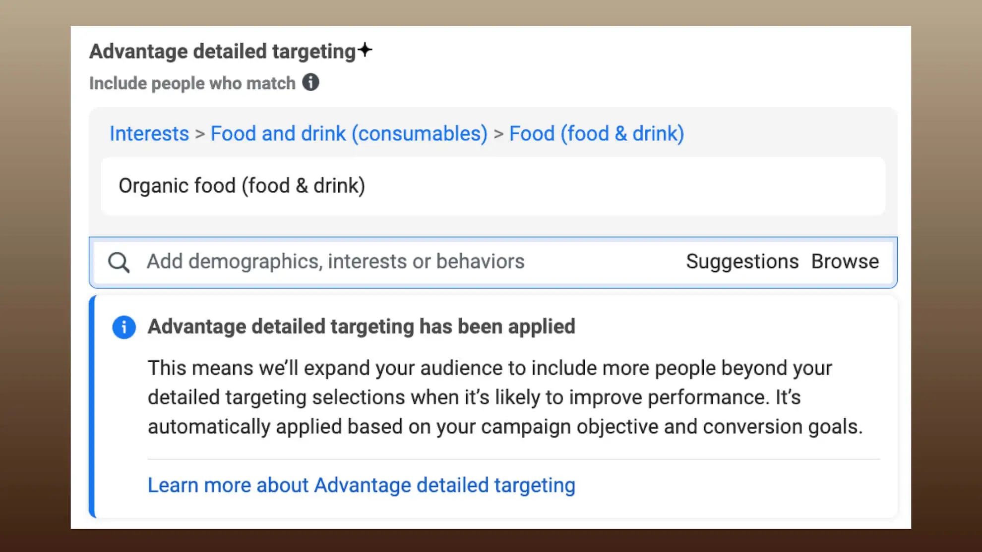Select the Organic food (food & drink) interest
The image size is (982, 552).
click(493, 186)
